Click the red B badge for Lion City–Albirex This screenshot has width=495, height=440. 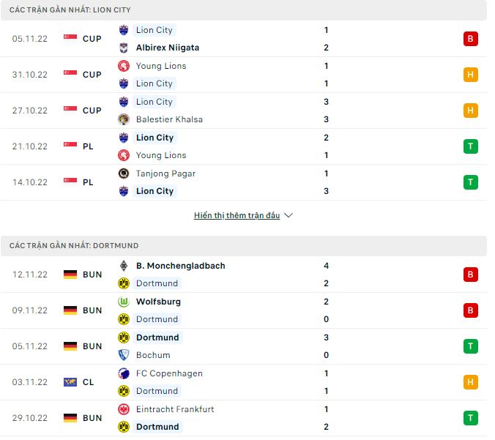(x=470, y=39)
